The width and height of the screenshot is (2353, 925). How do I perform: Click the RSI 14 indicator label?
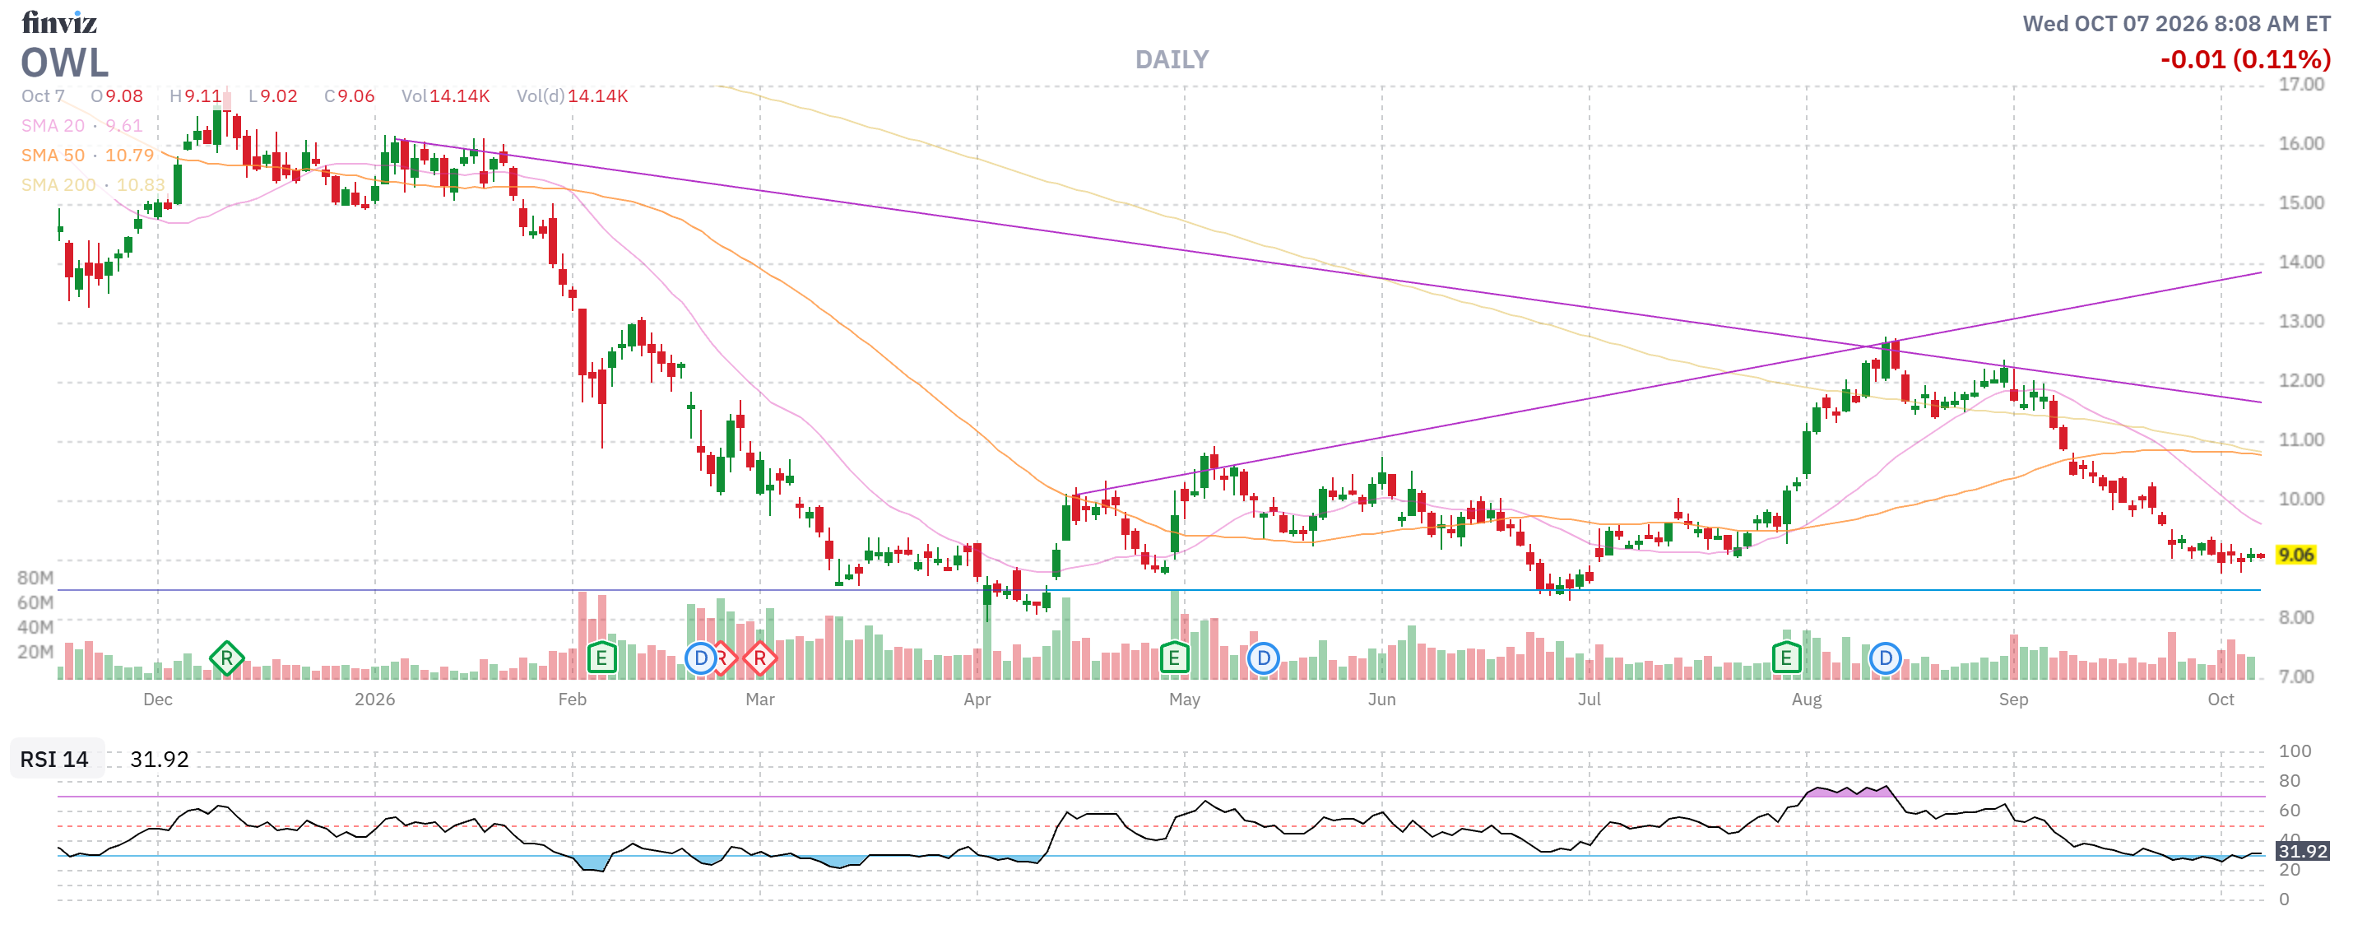55,760
